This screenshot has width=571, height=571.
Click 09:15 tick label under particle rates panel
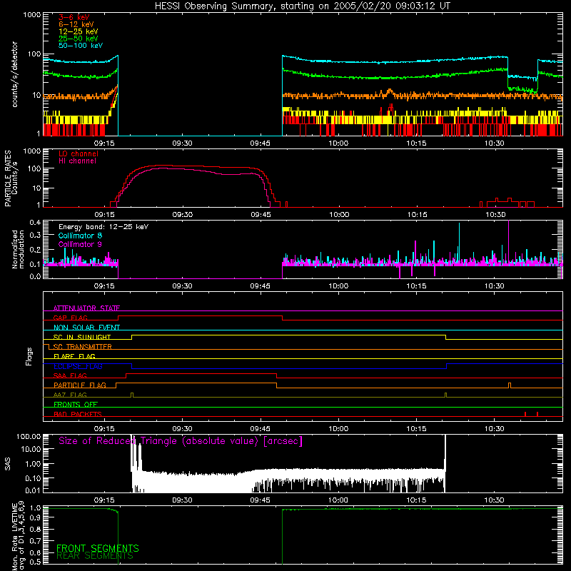click(x=104, y=215)
